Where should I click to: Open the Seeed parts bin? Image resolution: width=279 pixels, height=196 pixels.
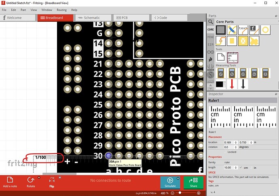coord(211,67)
